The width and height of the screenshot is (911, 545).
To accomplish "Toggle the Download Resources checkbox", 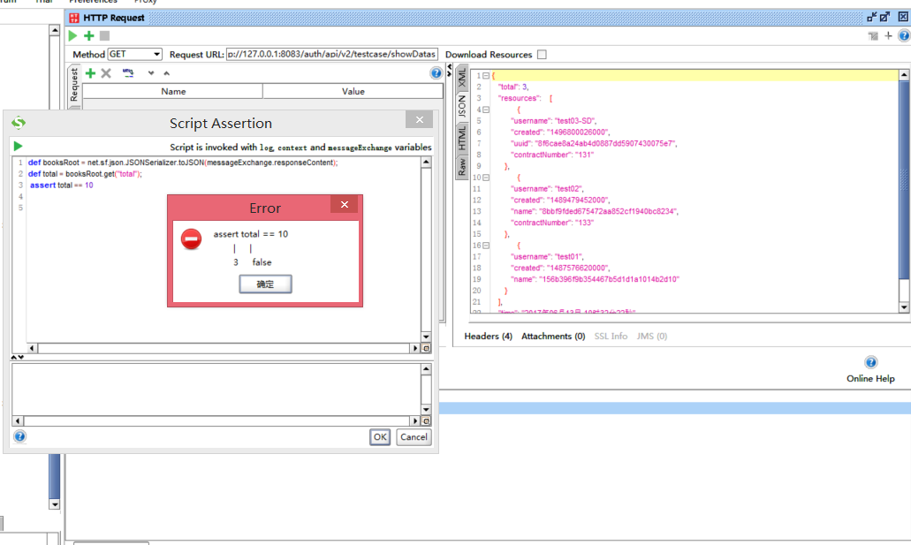I will pos(542,55).
